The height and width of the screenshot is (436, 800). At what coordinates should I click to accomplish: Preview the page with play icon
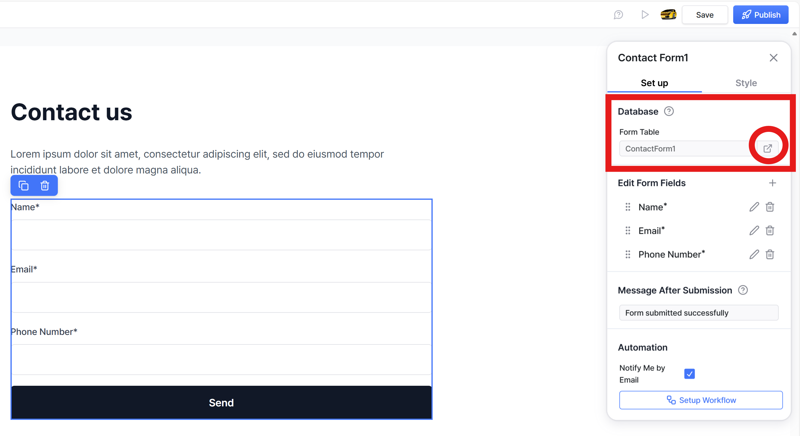click(645, 15)
